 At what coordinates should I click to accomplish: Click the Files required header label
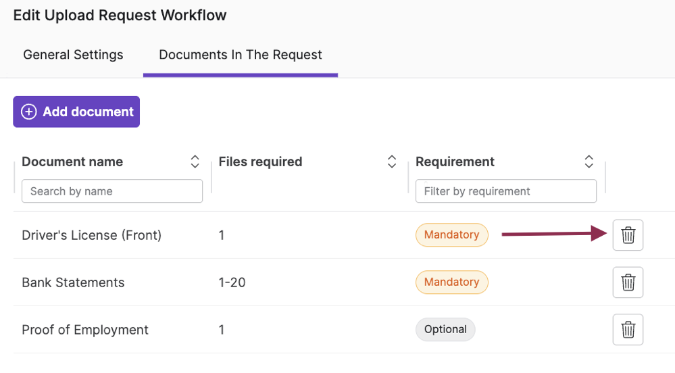click(260, 161)
